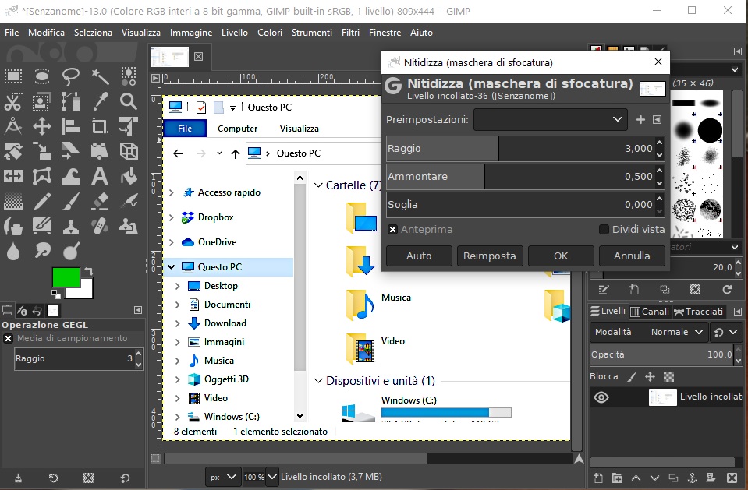748x490 pixels.
Task: Hide the Livello incollato layer eye
Action: tap(601, 397)
